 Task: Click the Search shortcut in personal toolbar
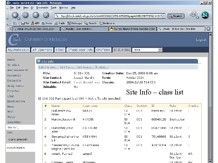tap(90, 23)
